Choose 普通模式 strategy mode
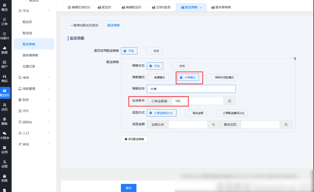This screenshot has width=314, height=192. pyautogui.click(x=157, y=77)
